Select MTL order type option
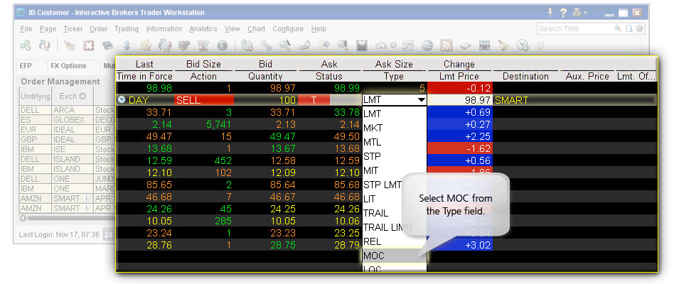 pos(394,142)
